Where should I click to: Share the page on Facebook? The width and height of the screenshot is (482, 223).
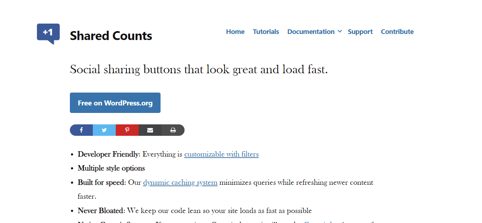(x=81, y=130)
